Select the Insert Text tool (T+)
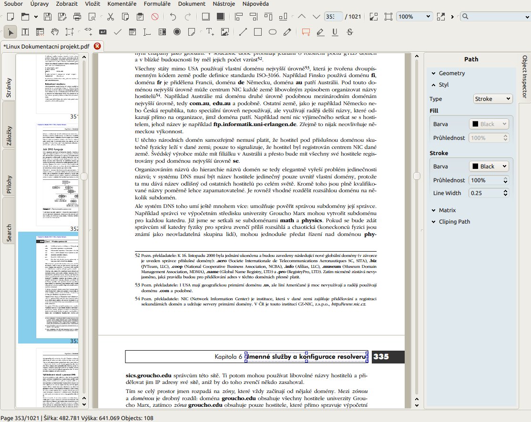The width and height of the screenshot is (531, 422). pyautogui.click(x=210, y=32)
